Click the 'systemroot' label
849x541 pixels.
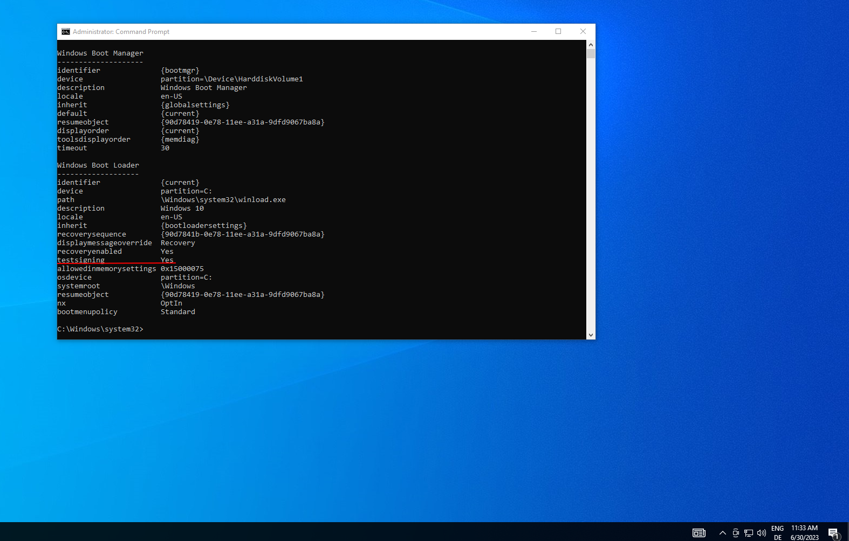pyautogui.click(x=79, y=286)
